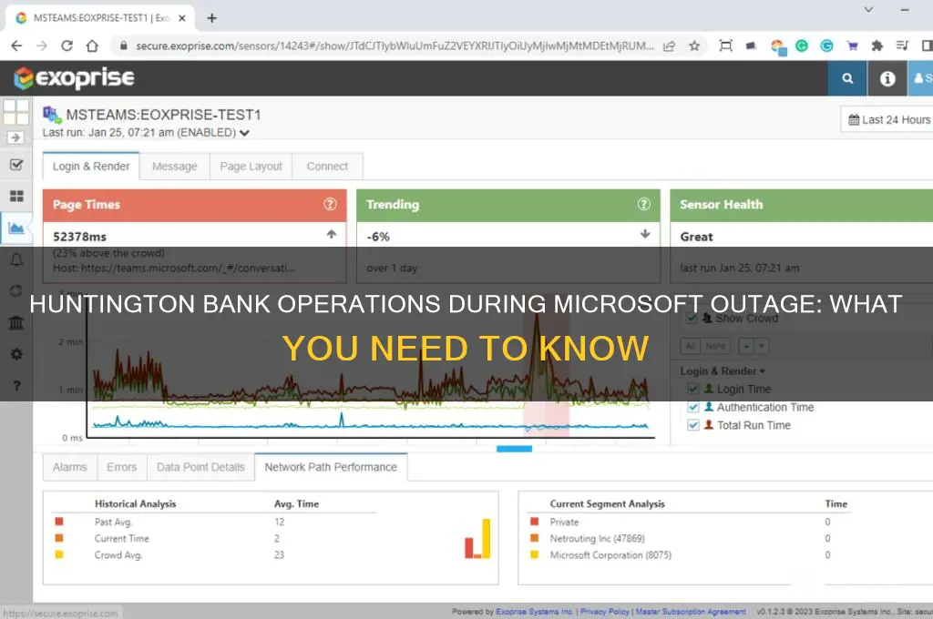Open the alarms bell icon in sidebar
This screenshot has width=933, height=619.
pyautogui.click(x=16, y=259)
